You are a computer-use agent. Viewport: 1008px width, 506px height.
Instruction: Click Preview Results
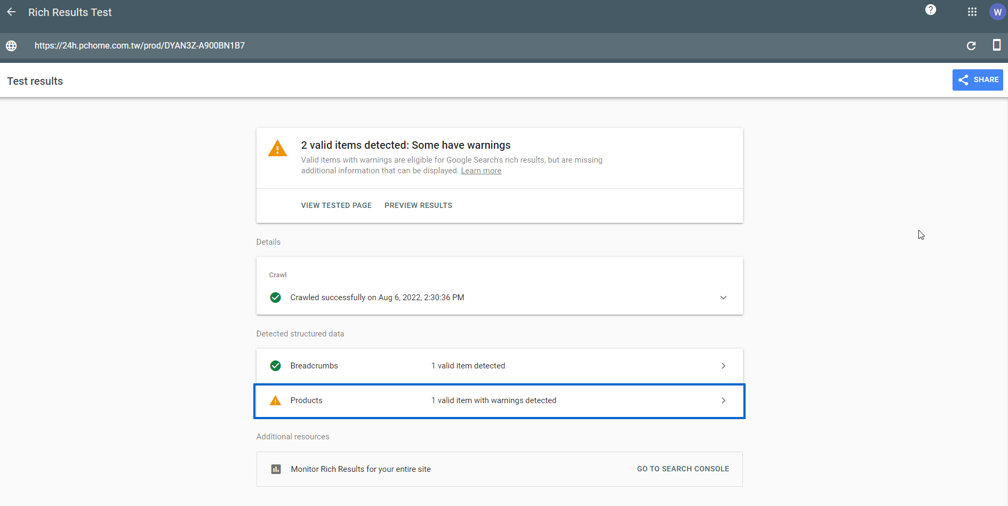[x=418, y=205]
